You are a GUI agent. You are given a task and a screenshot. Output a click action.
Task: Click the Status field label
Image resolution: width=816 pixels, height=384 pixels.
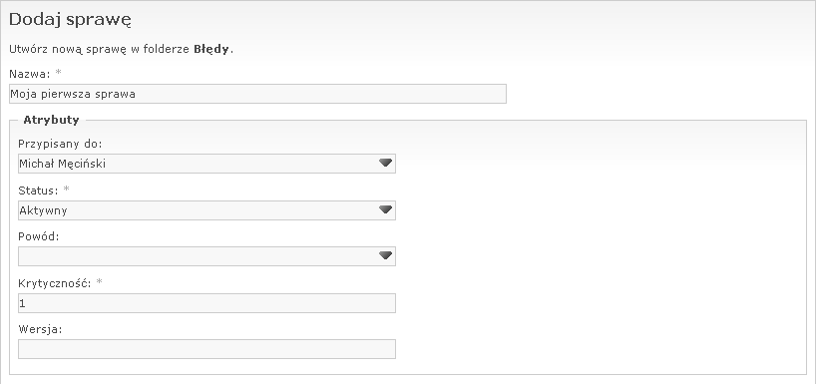pyautogui.click(x=38, y=191)
